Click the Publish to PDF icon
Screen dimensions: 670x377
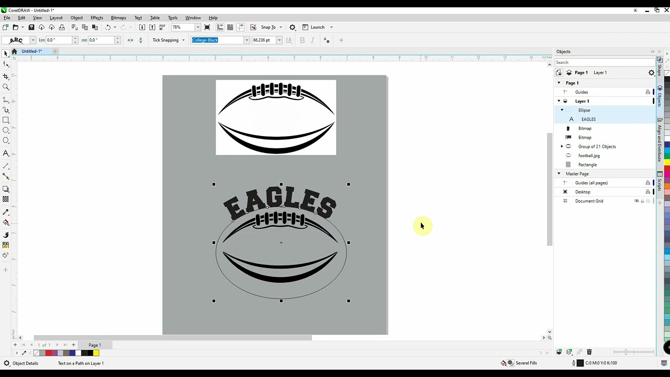(x=162, y=27)
